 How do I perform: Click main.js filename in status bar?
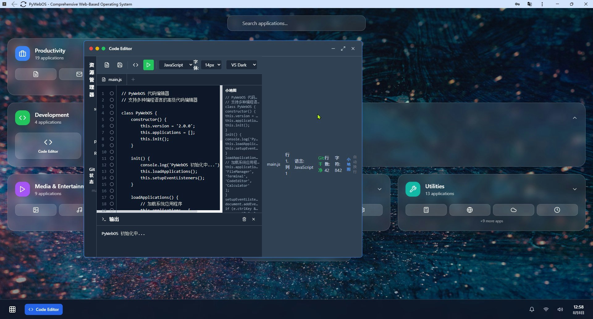[x=274, y=164]
